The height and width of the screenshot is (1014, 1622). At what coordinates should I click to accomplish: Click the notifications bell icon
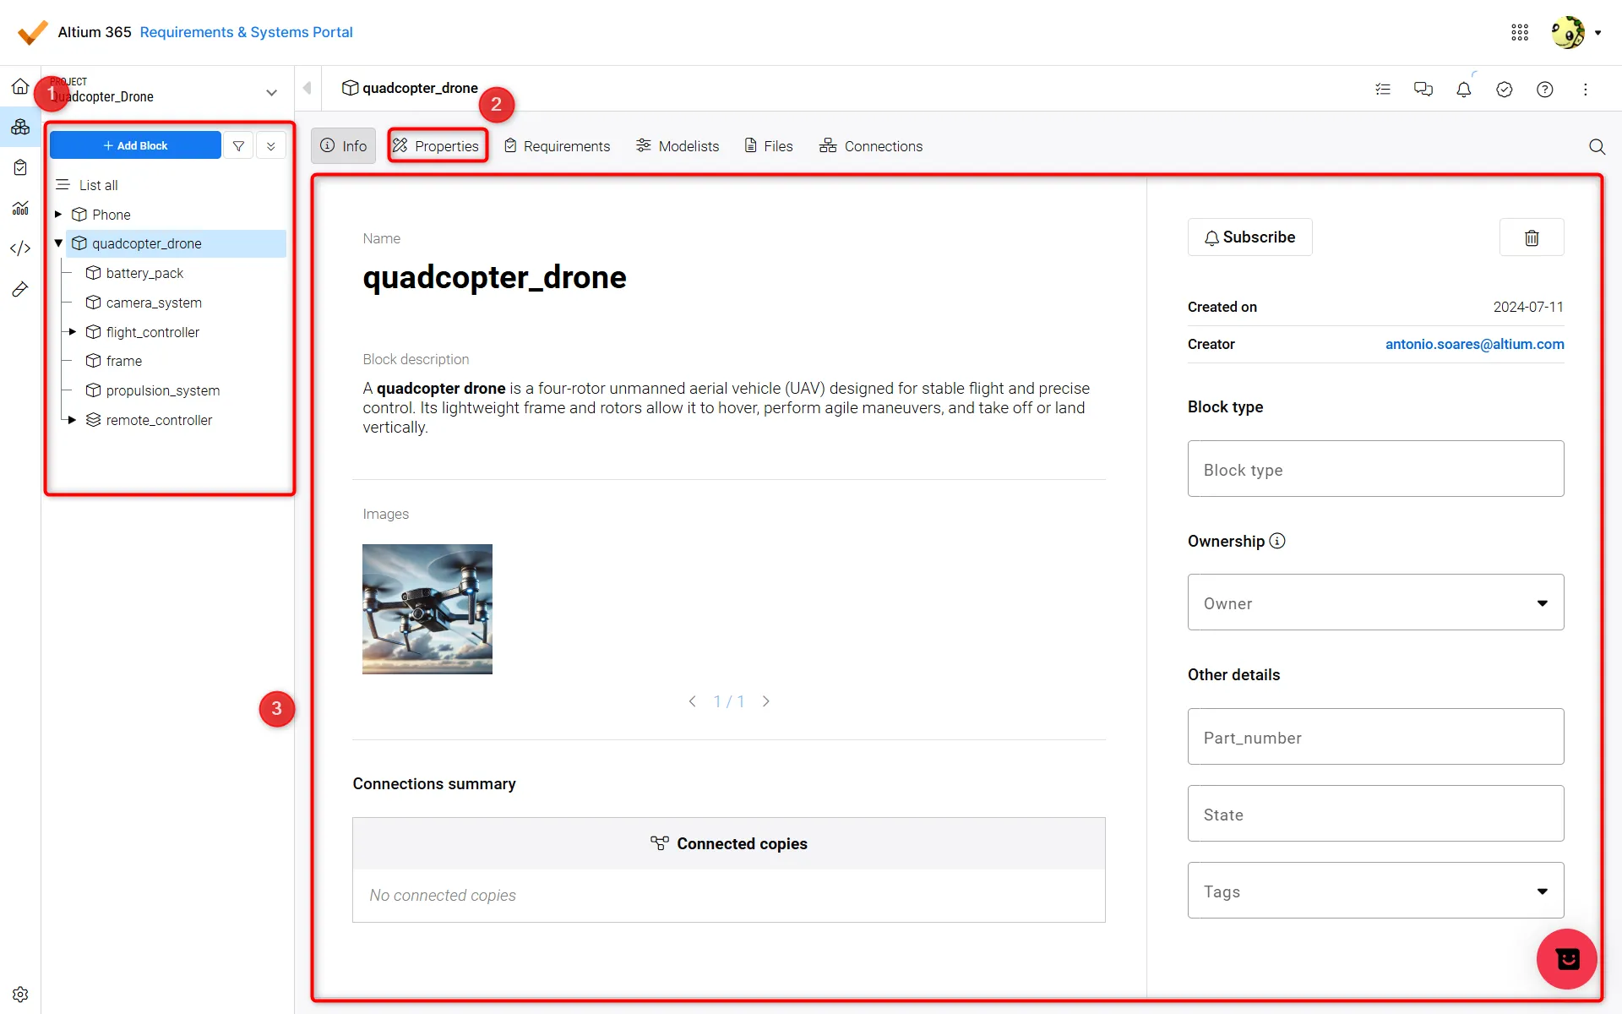[x=1463, y=90]
